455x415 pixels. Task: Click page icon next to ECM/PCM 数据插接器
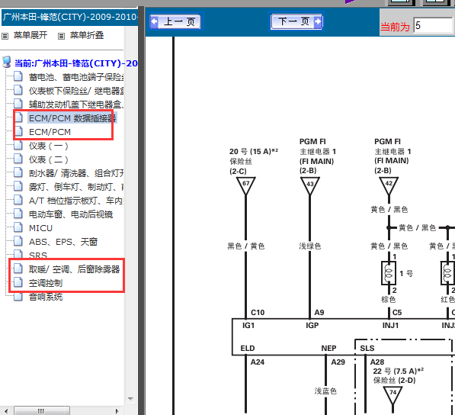point(18,117)
